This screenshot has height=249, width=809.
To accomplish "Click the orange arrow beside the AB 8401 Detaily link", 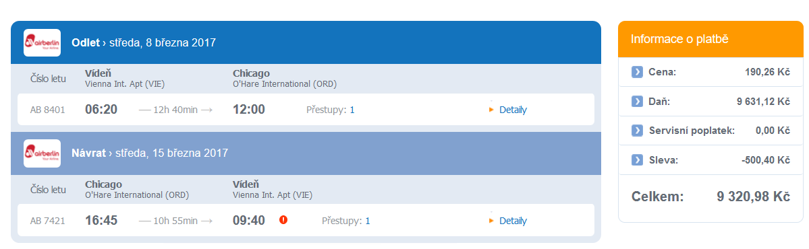I will click(492, 110).
